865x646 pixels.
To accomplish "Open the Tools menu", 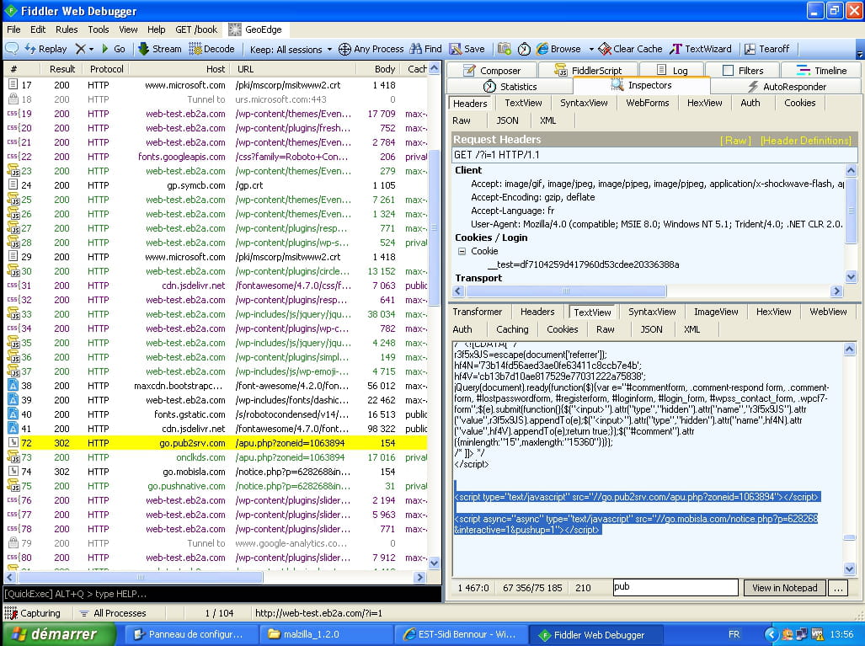I will (x=99, y=29).
